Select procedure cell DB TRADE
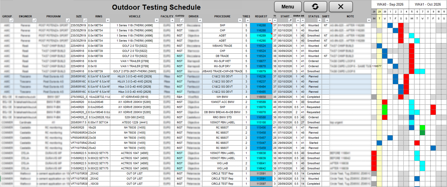 point(222,56)
